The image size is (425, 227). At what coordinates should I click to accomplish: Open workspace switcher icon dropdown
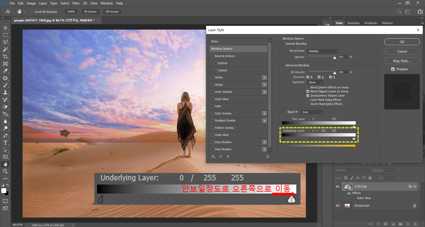coord(407,12)
